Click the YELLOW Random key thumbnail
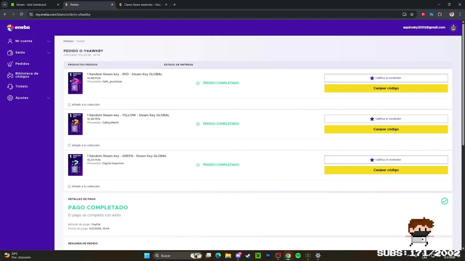465x261 pixels. 75,124
